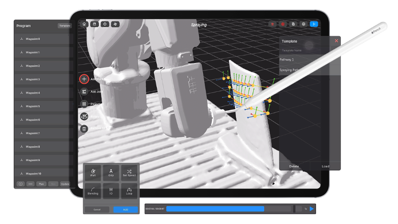
Task: Open the home icon in top toolbar
Action: 84,24
